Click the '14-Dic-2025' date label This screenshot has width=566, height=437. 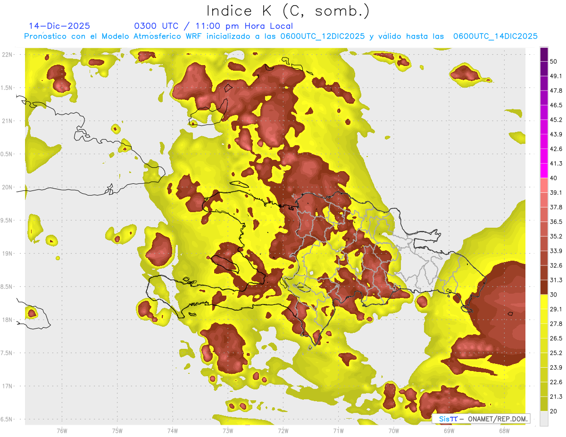pyautogui.click(x=59, y=26)
